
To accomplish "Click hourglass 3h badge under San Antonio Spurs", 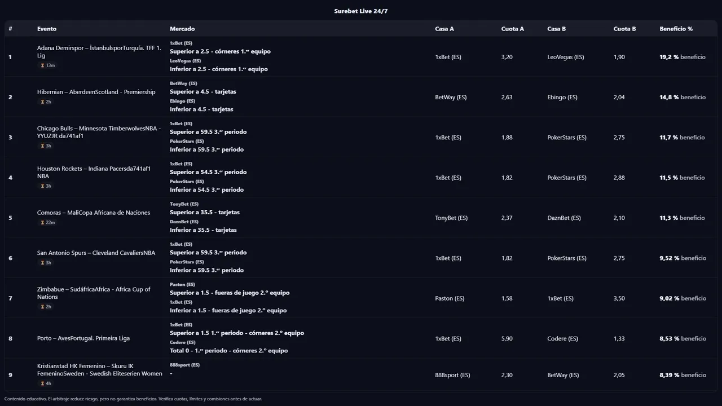I will [x=46, y=263].
